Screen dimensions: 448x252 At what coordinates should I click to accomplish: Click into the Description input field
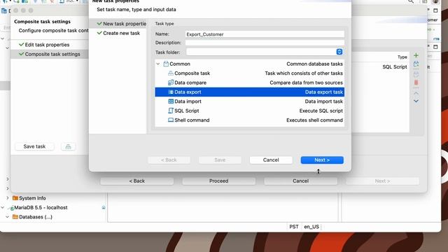[x=265, y=43]
